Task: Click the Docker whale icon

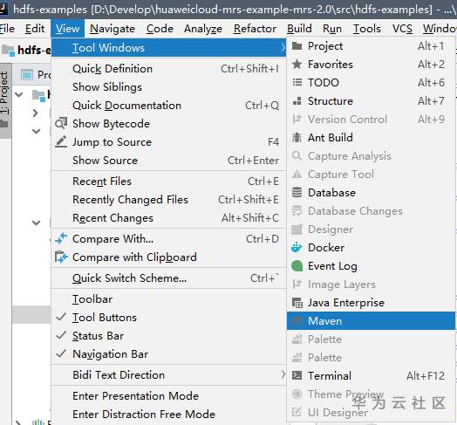Action: pos(297,248)
